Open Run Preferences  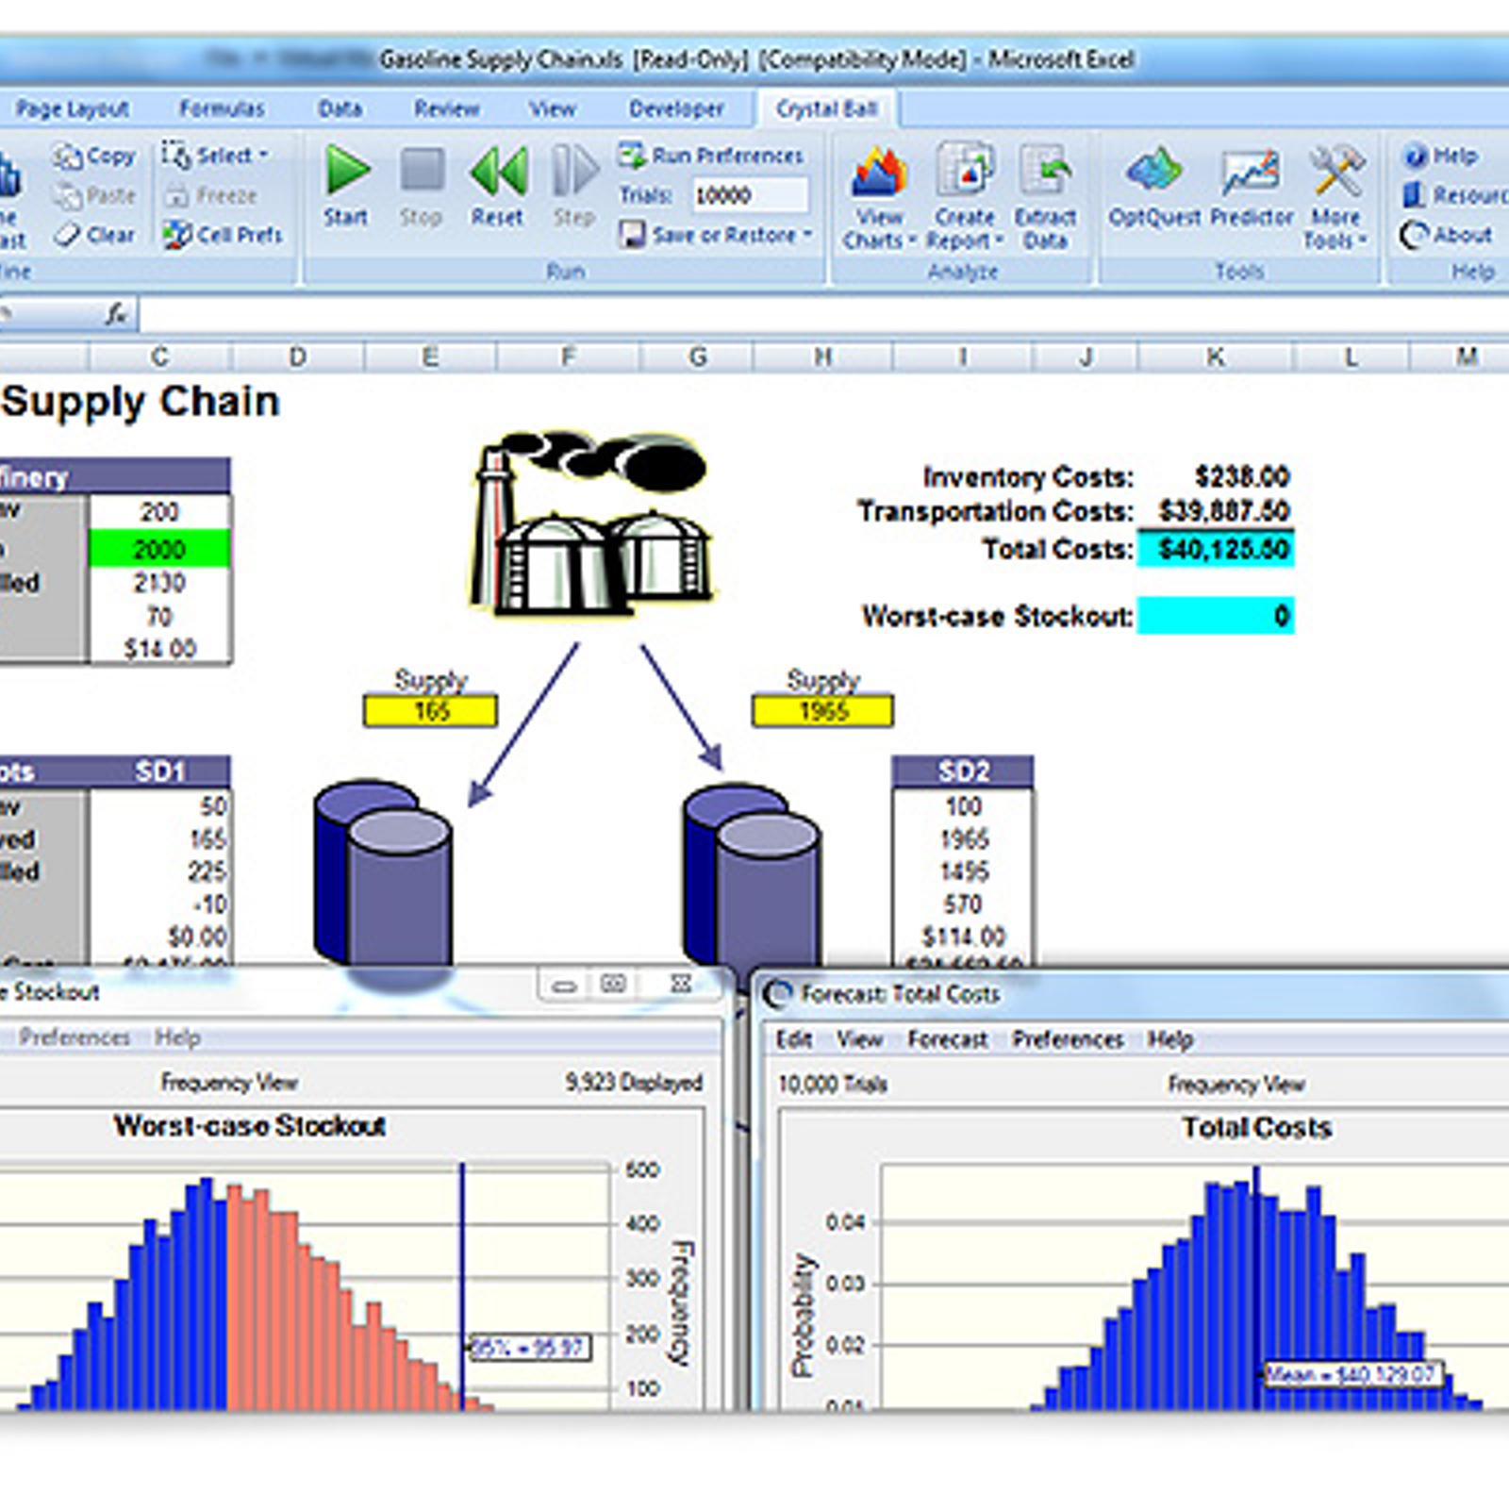click(x=711, y=155)
